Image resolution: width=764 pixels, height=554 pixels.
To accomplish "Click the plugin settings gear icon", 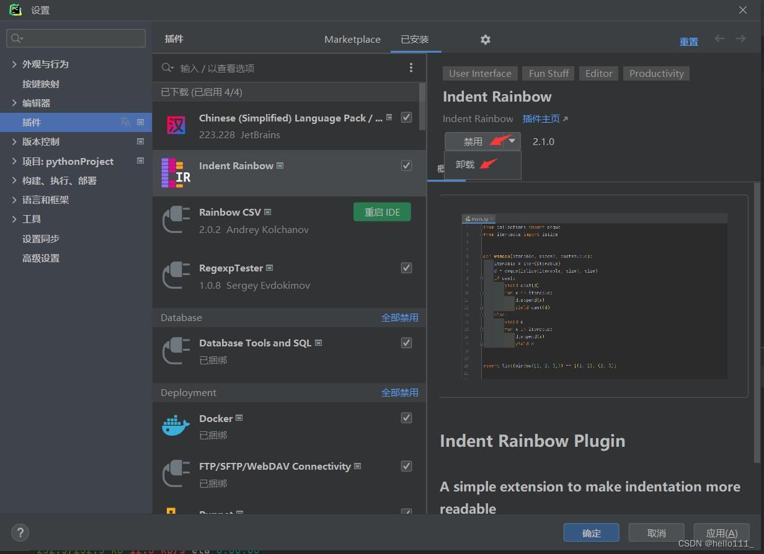I will (x=486, y=39).
